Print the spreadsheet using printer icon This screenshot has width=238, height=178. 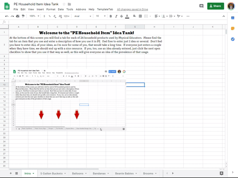coord(17,16)
